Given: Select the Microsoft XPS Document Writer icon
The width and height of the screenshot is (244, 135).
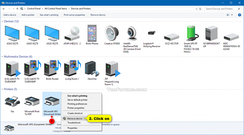Looking at the screenshot, I should click(x=52, y=101).
